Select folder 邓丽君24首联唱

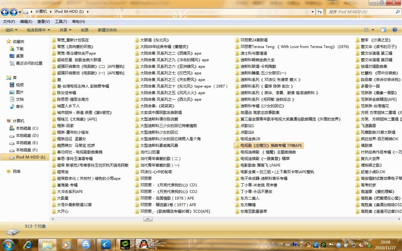coord(252,40)
